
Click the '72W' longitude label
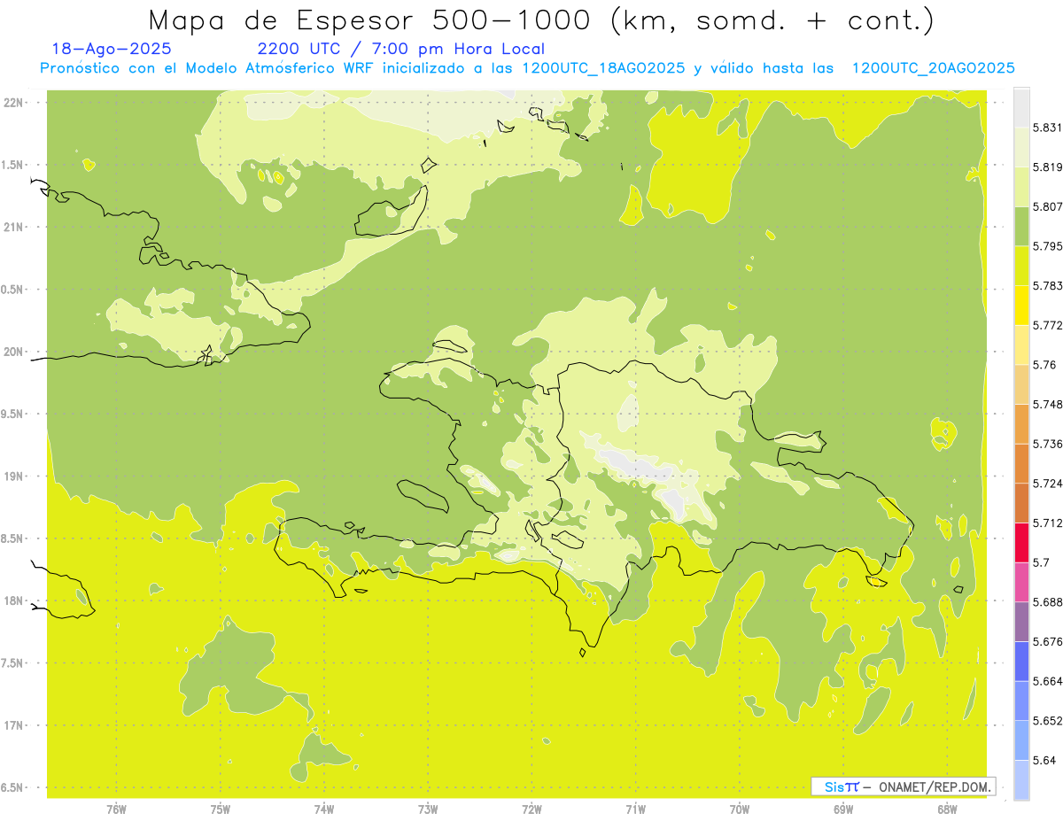pyautogui.click(x=531, y=809)
